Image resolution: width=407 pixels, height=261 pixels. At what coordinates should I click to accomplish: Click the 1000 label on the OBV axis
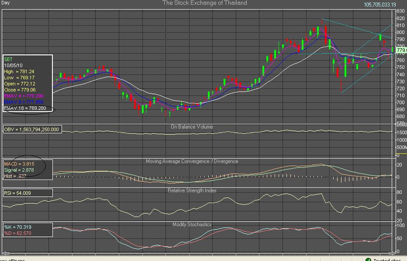(x=402, y=140)
